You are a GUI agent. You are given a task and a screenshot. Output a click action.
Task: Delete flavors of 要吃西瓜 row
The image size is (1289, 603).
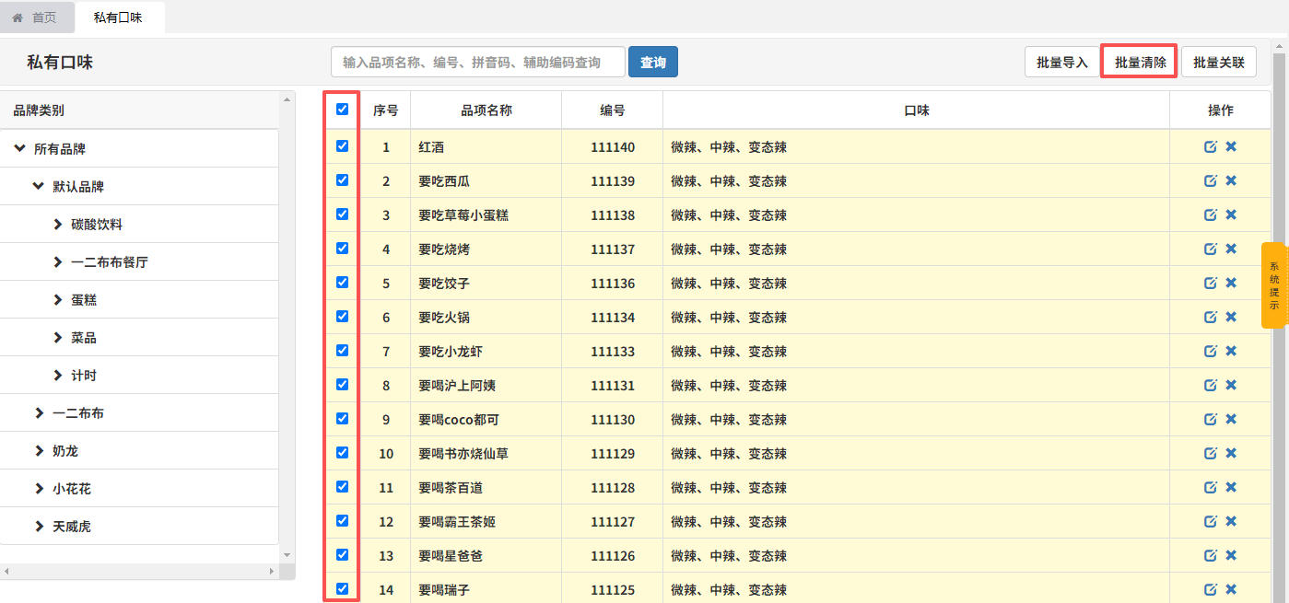1231,180
